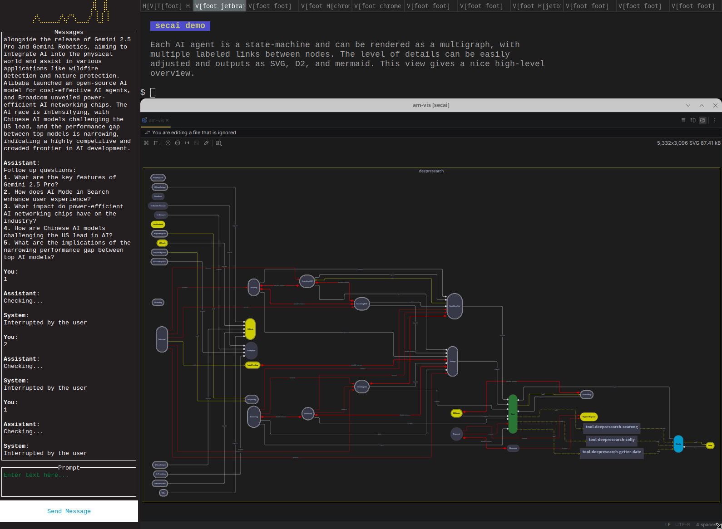Zoom in on the SVG diagram

[168, 143]
